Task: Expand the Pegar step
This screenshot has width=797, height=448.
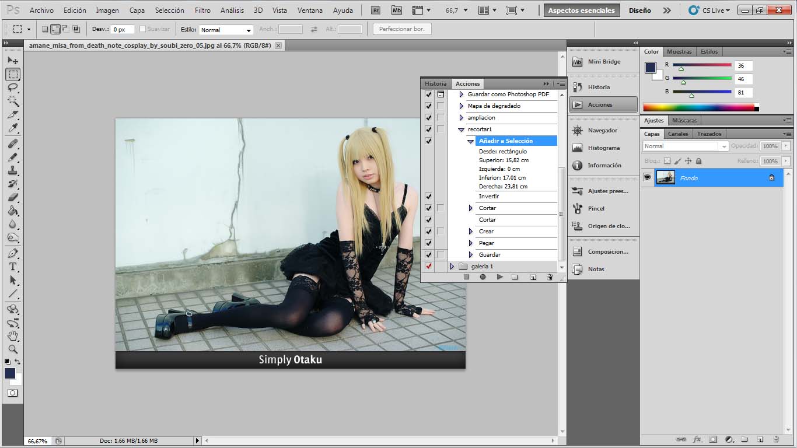Action: pyautogui.click(x=471, y=243)
